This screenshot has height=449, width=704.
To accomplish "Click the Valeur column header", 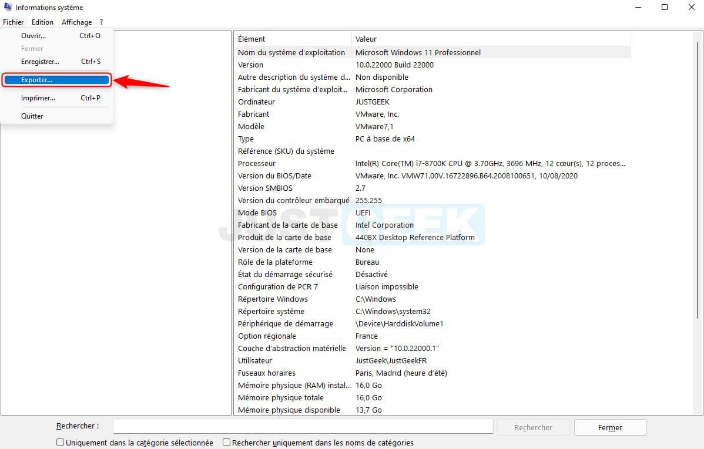I will click(x=491, y=39).
